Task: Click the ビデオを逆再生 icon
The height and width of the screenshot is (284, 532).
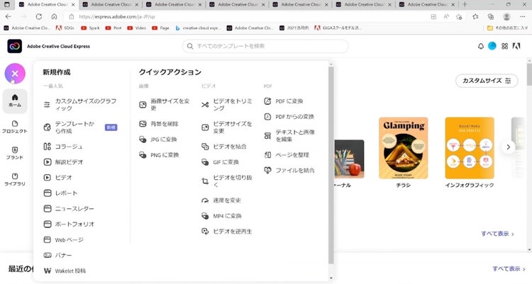Action: [205, 232]
